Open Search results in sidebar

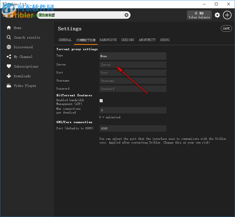[x=27, y=38]
